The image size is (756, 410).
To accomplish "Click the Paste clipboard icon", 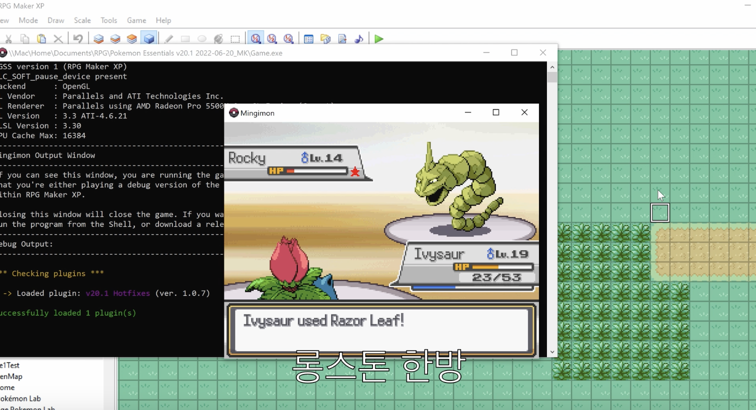I will coord(41,39).
